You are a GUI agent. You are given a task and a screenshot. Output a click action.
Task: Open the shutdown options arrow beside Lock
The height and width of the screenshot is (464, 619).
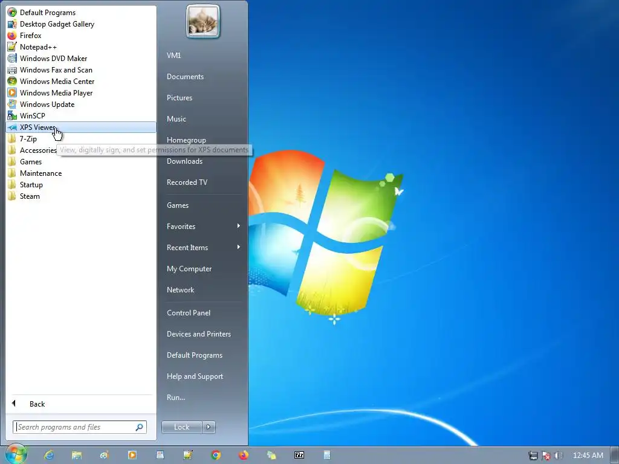click(209, 427)
